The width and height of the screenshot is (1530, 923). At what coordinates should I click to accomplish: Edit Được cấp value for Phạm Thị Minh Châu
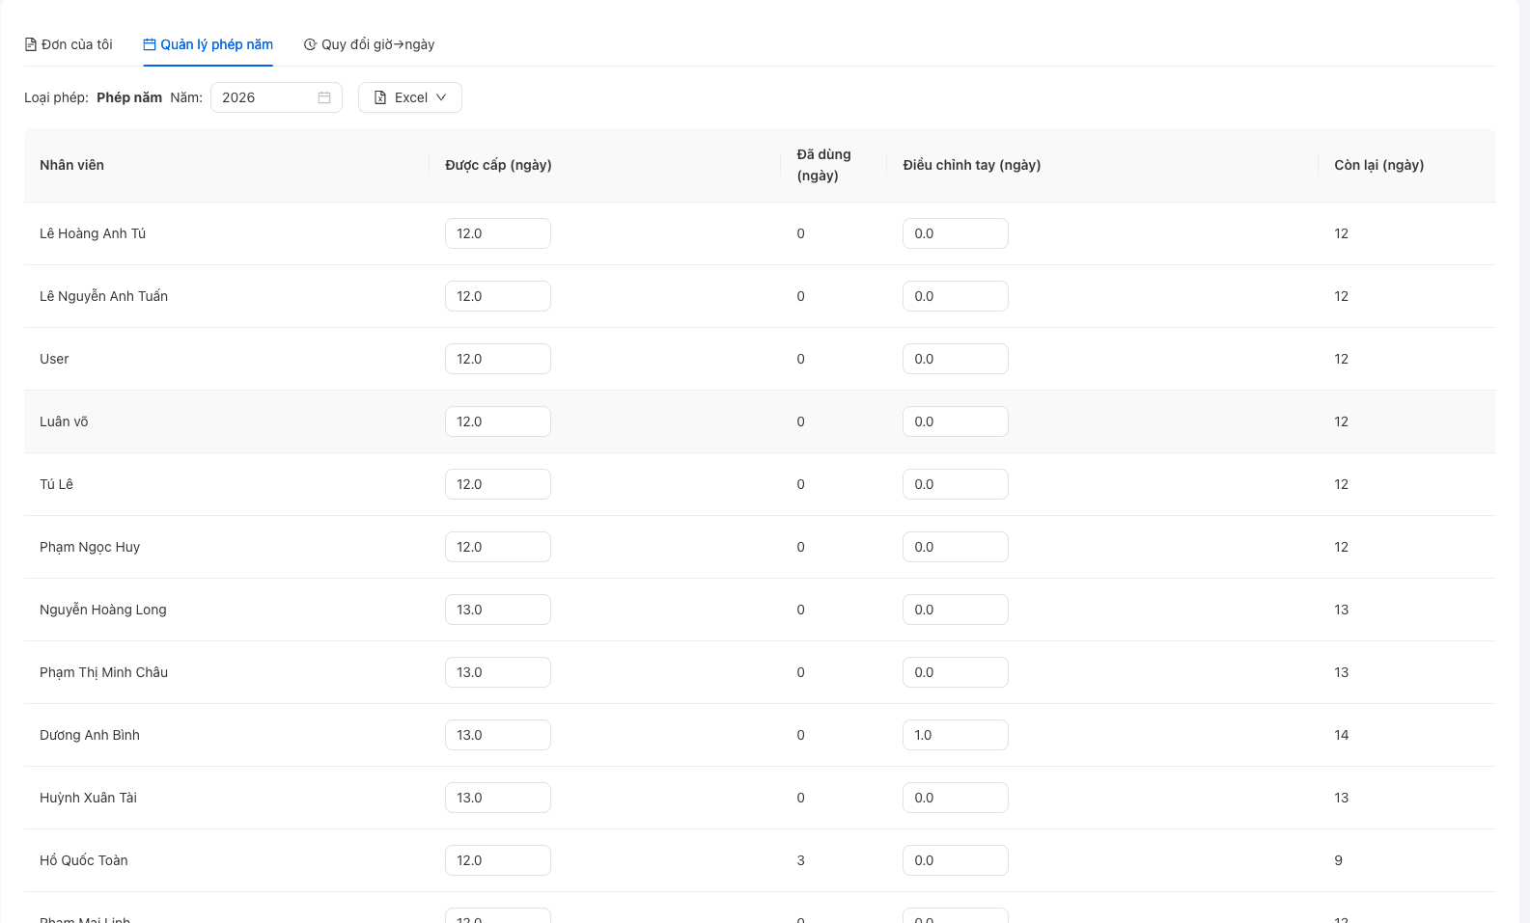point(498,672)
